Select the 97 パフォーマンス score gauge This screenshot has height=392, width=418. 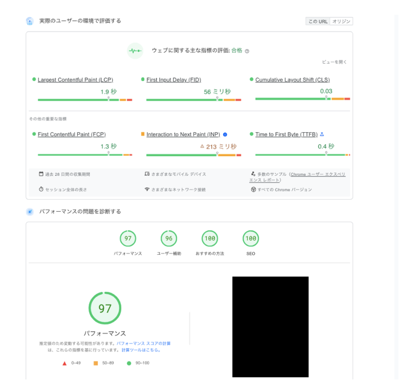pos(128,238)
